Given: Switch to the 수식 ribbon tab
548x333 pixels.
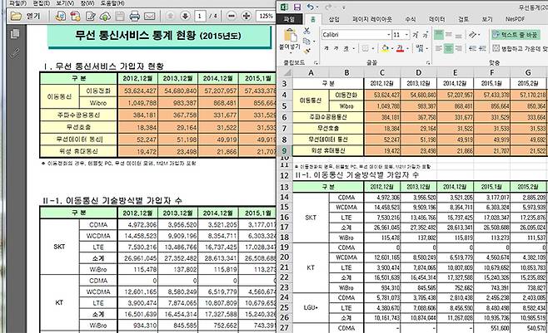Looking at the screenshot, I should (x=411, y=19).
